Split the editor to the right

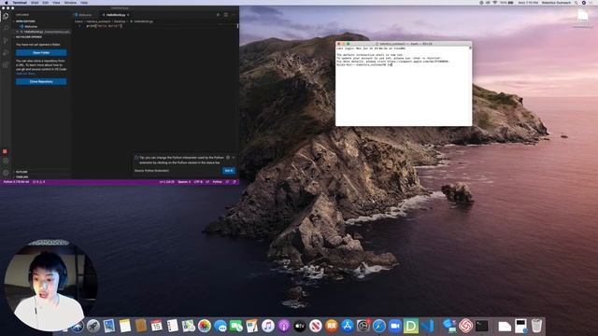(226, 15)
